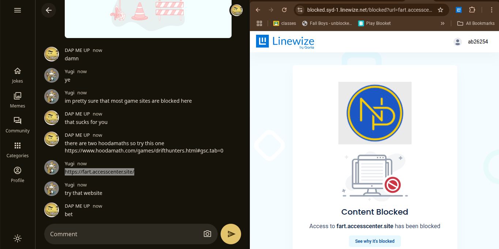Open Play Blooket bookmark
This screenshot has height=249, width=499.
click(374, 23)
